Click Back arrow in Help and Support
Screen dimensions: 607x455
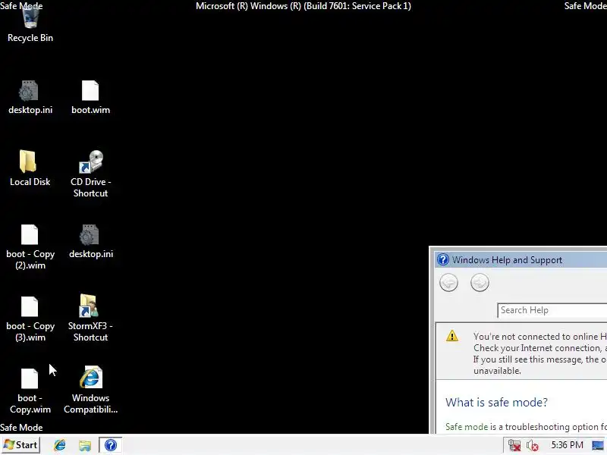pyautogui.click(x=448, y=282)
